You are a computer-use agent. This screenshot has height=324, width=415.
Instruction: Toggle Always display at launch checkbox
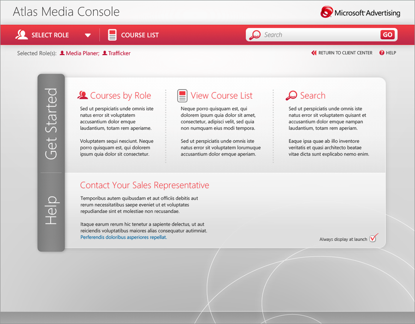click(373, 238)
